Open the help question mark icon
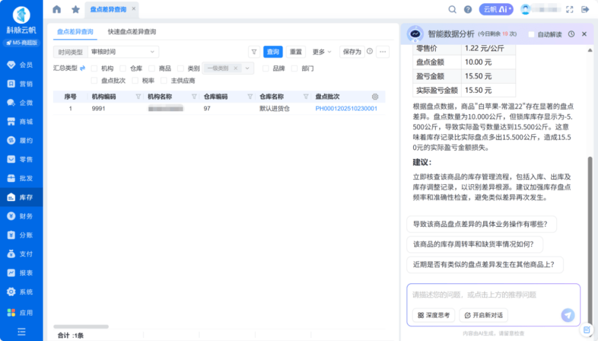This screenshot has height=341, width=598. pos(468,9)
